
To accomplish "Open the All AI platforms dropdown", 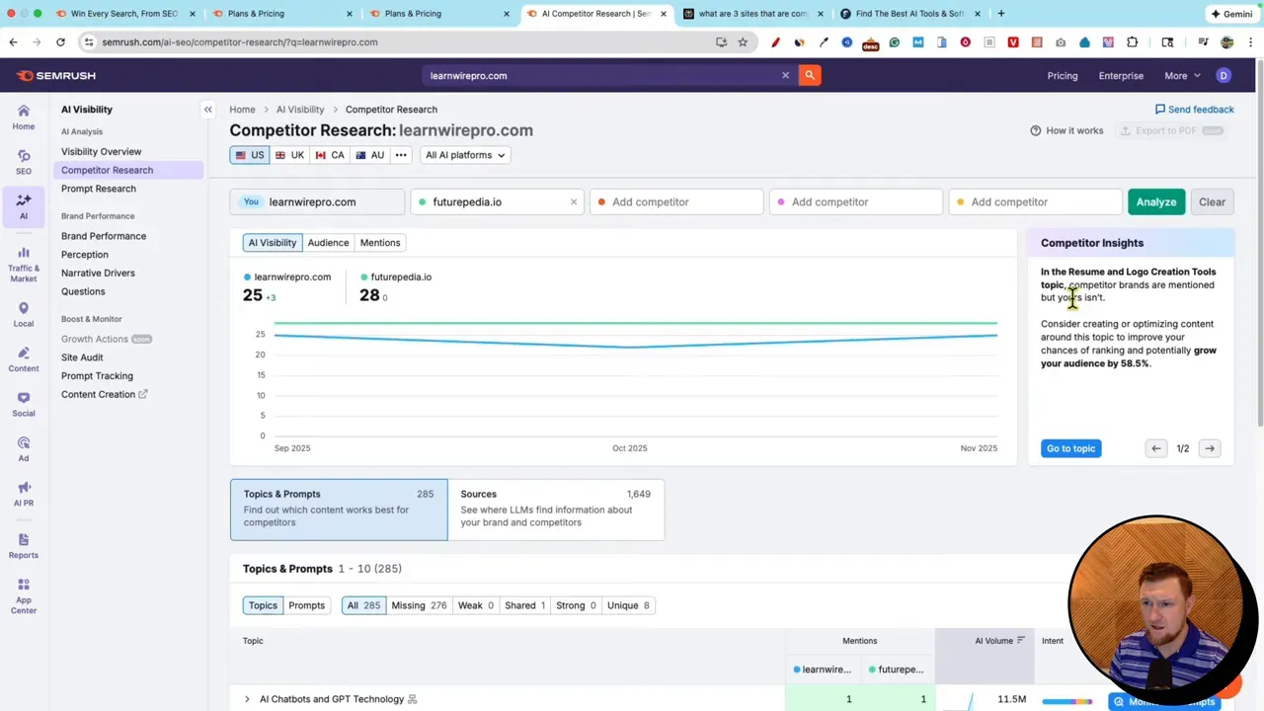I will tap(463, 155).
